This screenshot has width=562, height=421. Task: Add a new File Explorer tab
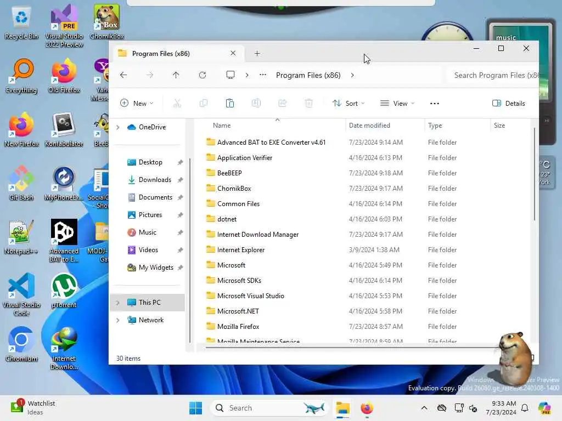pos(257,54)
